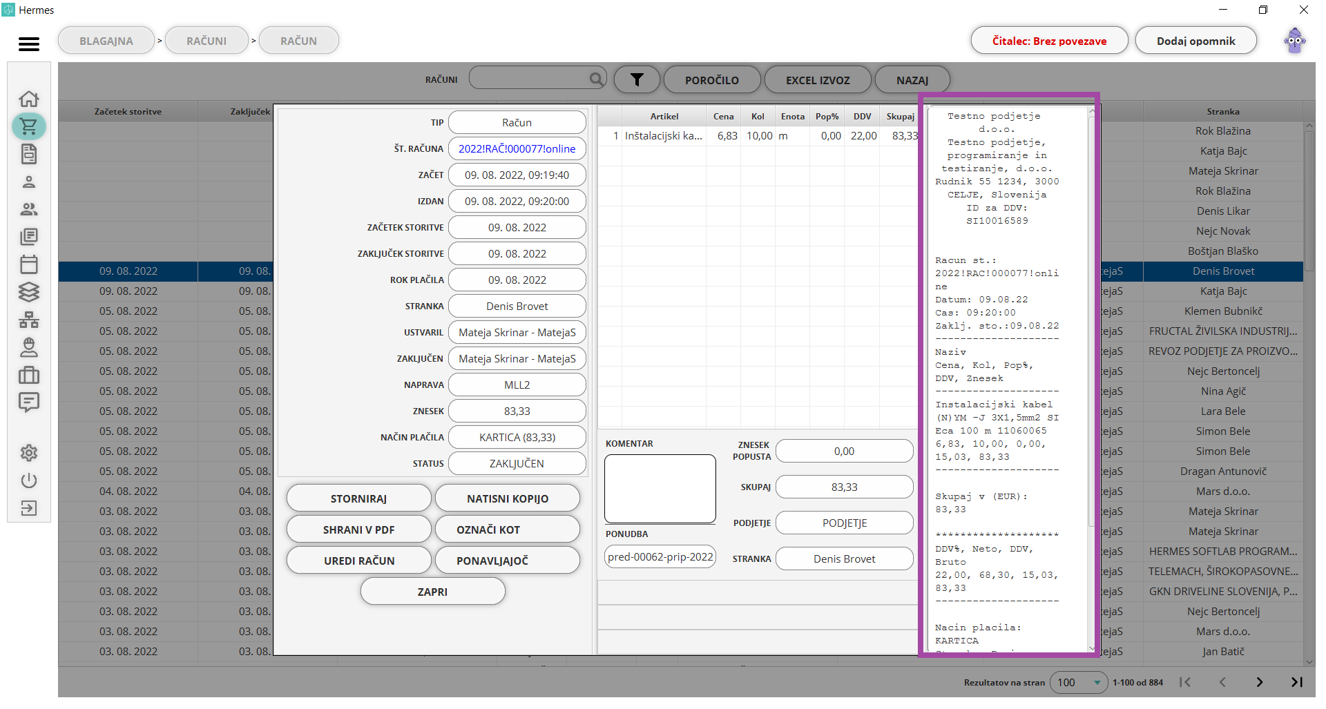Click the power icon in sidebar
Viewport: 1326px width, 709px height.
pos(29,480)
